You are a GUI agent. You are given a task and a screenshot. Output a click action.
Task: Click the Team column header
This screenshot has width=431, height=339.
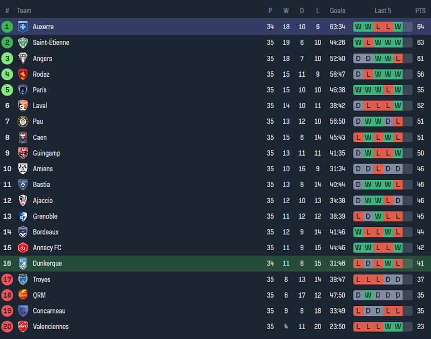coord(24,10)
